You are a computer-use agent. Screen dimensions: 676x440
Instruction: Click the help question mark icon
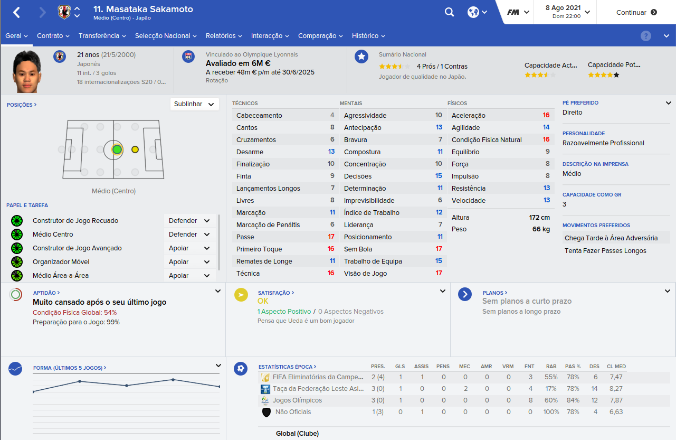click(646, 36)
